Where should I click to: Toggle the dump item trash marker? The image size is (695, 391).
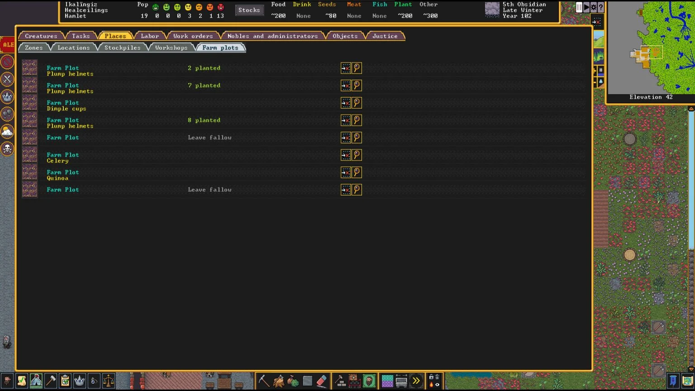[437, 377]
